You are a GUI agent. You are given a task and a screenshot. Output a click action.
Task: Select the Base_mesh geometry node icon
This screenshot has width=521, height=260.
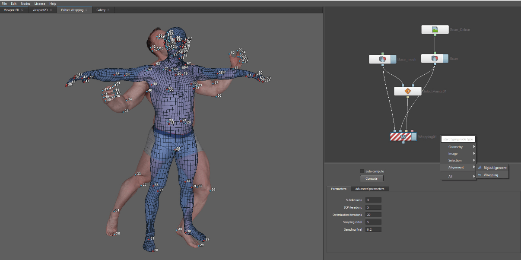tap(383, 59)
